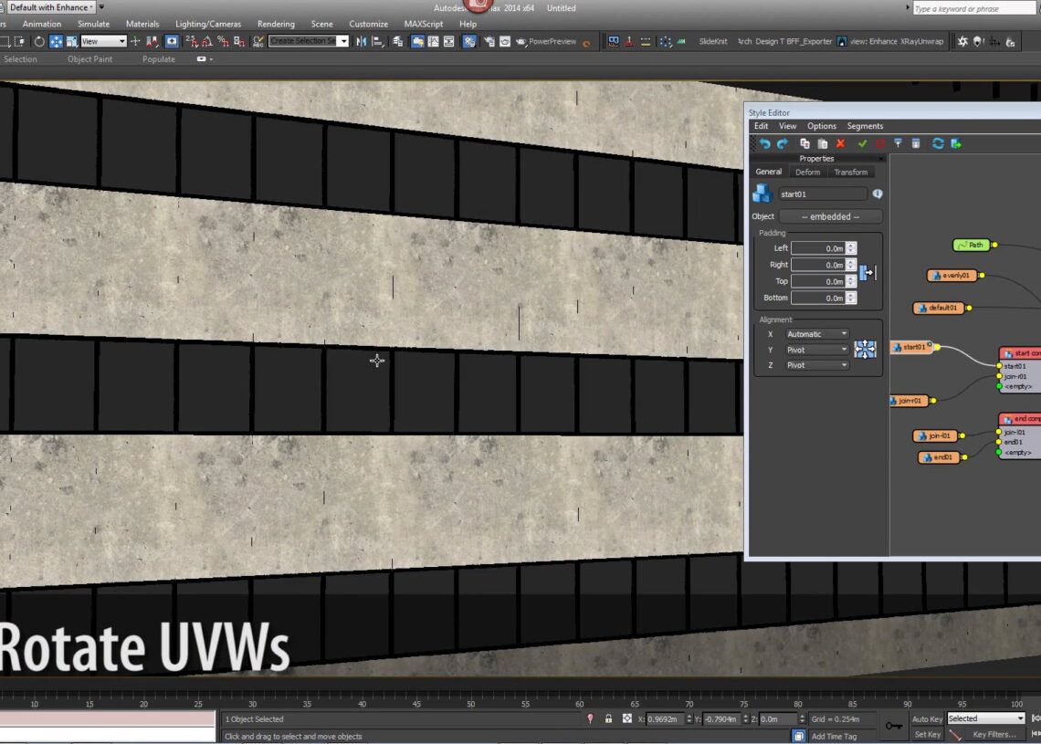Click the alignment arrows icon beside Y dropdown
Viewport: 1041px width, 744px height.
[x=865, y=349]
